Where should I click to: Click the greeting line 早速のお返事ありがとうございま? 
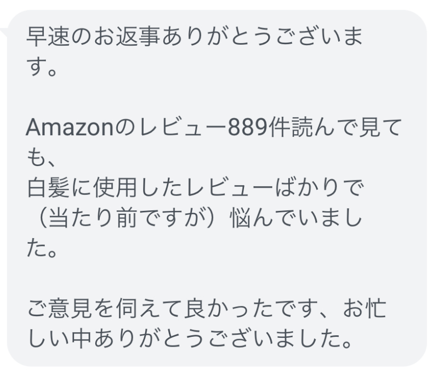tap(195, 37)
